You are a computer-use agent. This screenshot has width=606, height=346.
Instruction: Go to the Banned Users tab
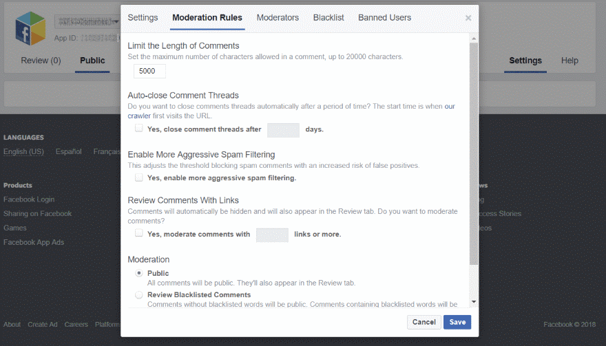[384, 18]
